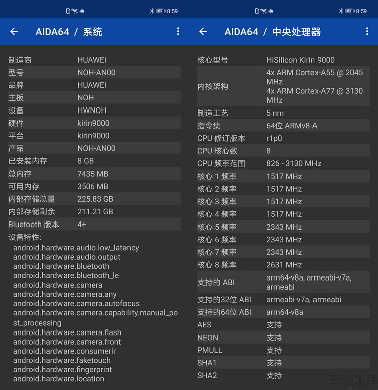The height and width of the screenshot is (390, 378).
Task: Select Bluetooth 版本 4+ row
Action: [94, 225]
